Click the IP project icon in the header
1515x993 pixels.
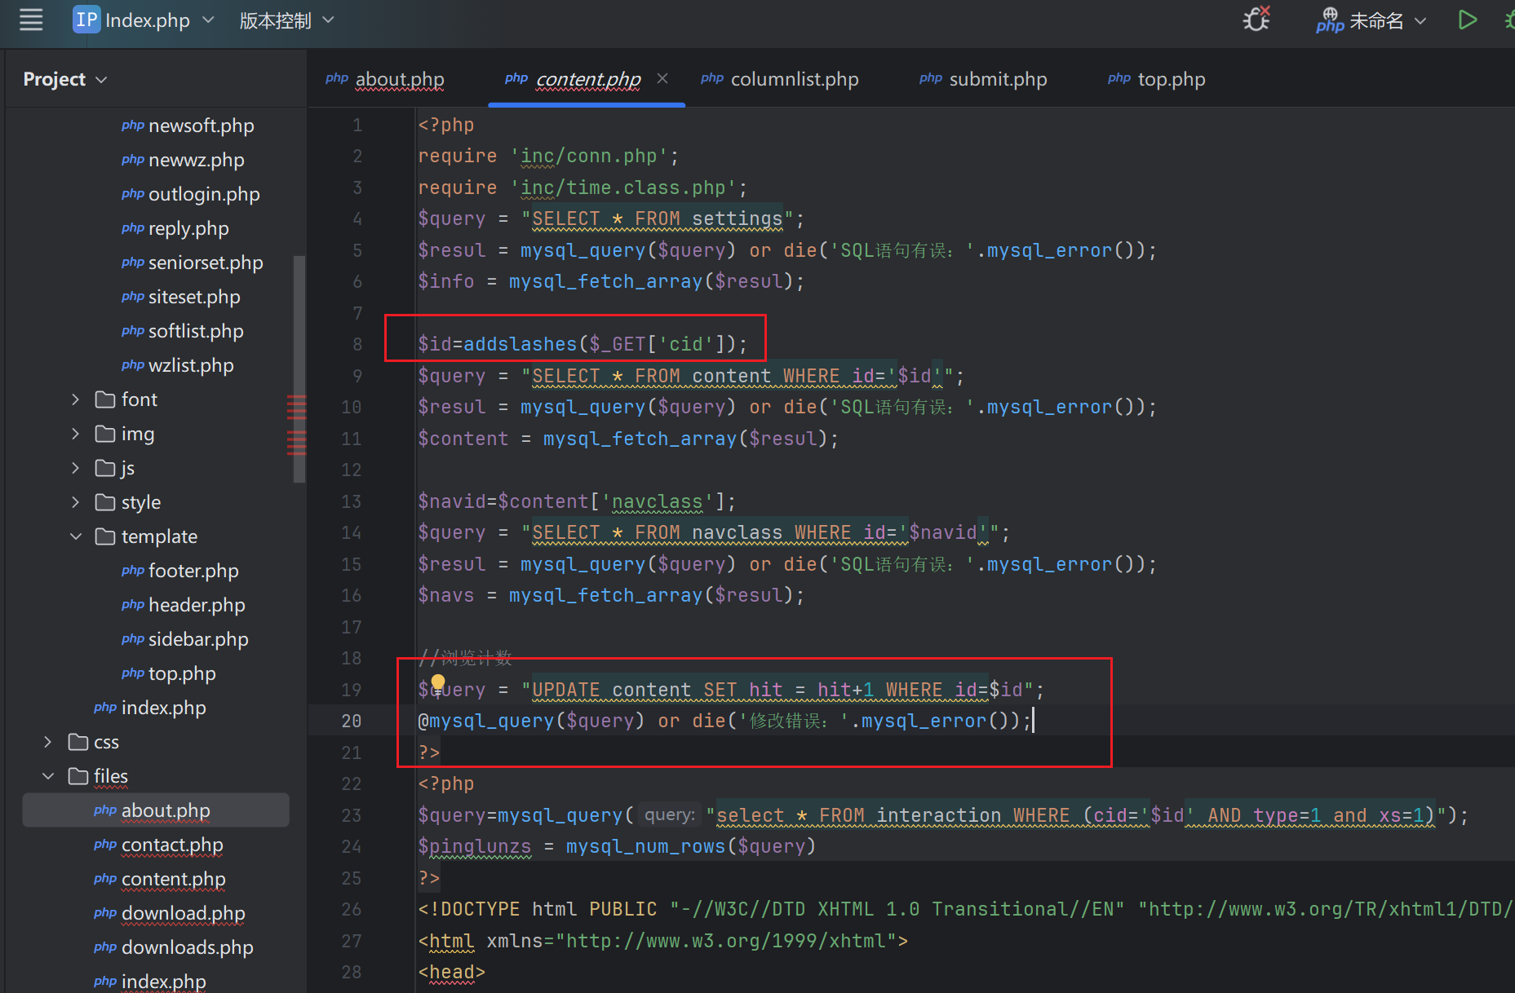pyautogui.click(x=86, y=20)
